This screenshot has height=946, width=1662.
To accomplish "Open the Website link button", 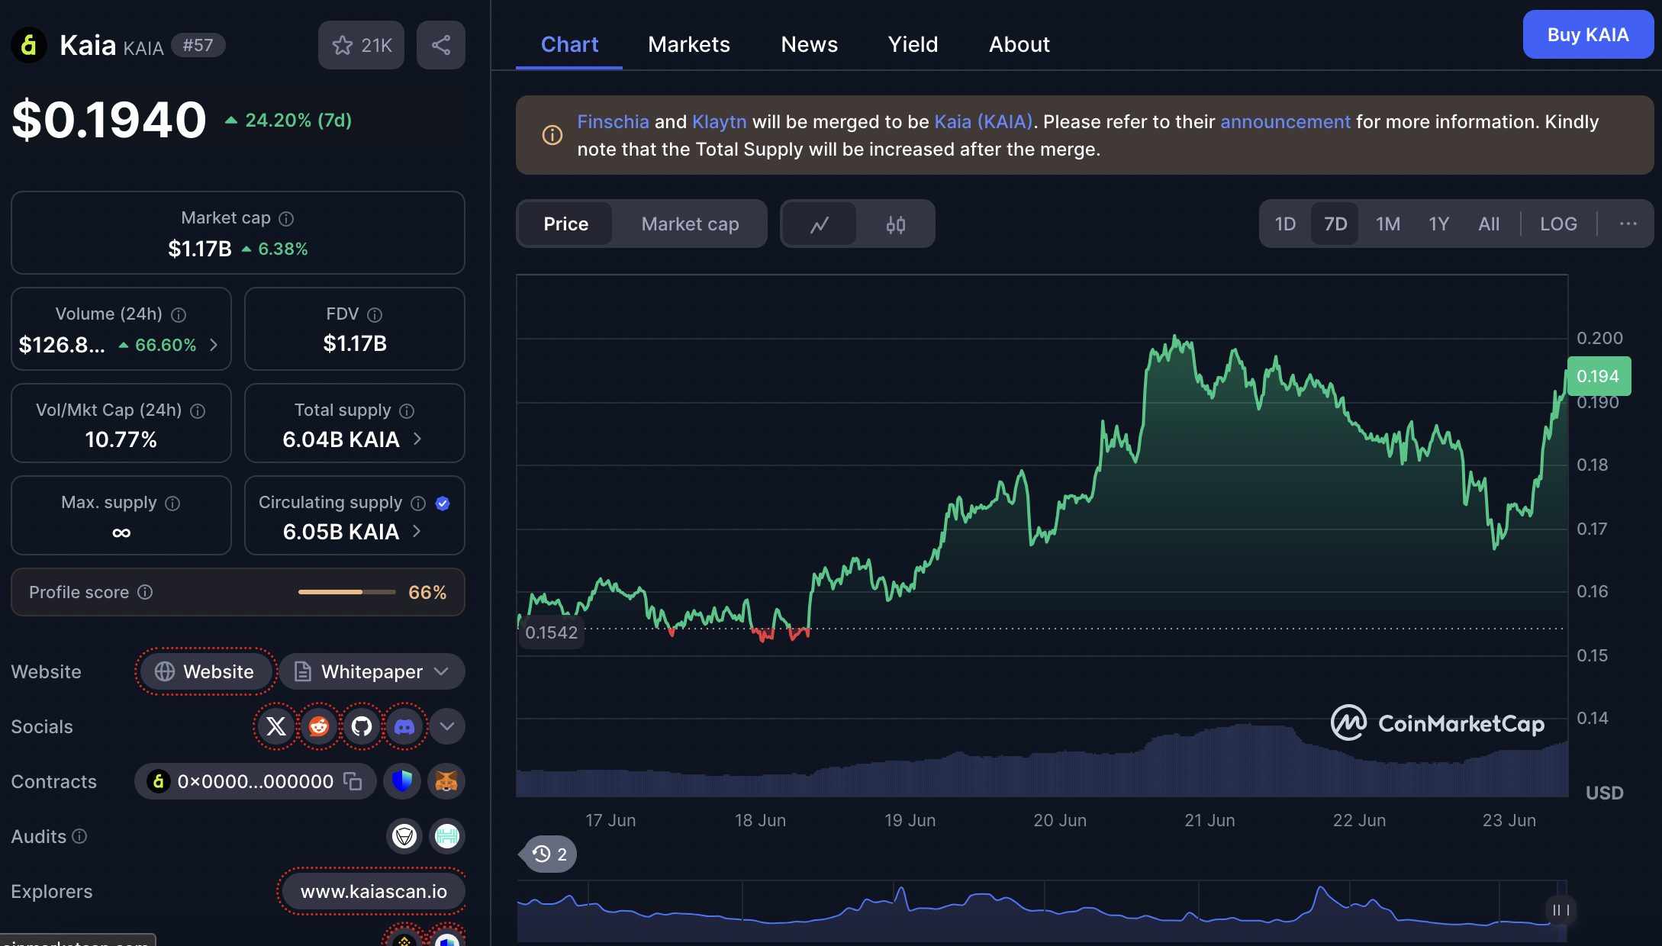I will pos(206,671).
